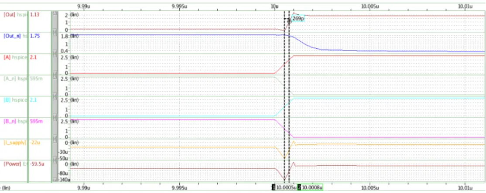Click the 9.99u label on bottom time axis
Viewport: 486px width, 193px height.
tap(84, 187)
